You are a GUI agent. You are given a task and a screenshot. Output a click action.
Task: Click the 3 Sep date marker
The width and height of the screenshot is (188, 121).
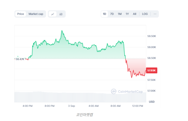[x=71, y=106]
